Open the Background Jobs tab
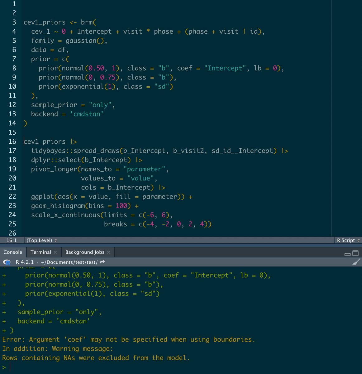 pos(85,252)
